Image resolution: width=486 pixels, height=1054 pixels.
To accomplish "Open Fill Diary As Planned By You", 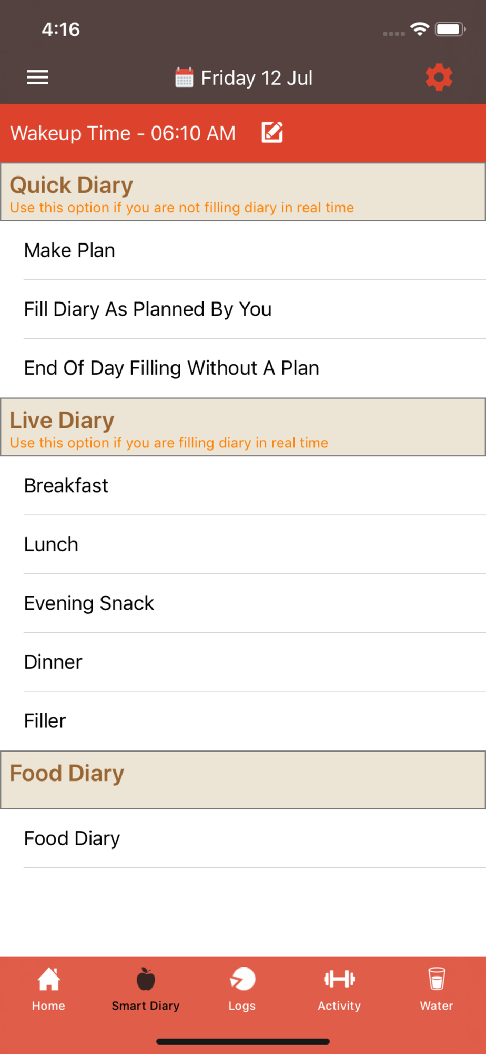I will click(x=243, y=309).
